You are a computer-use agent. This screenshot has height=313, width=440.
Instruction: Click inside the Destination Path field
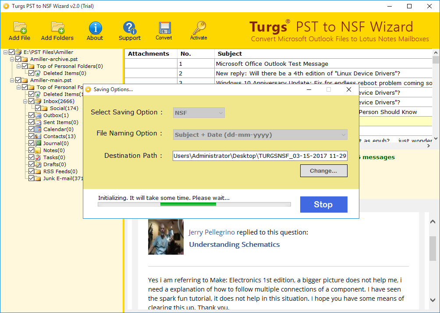260,156
